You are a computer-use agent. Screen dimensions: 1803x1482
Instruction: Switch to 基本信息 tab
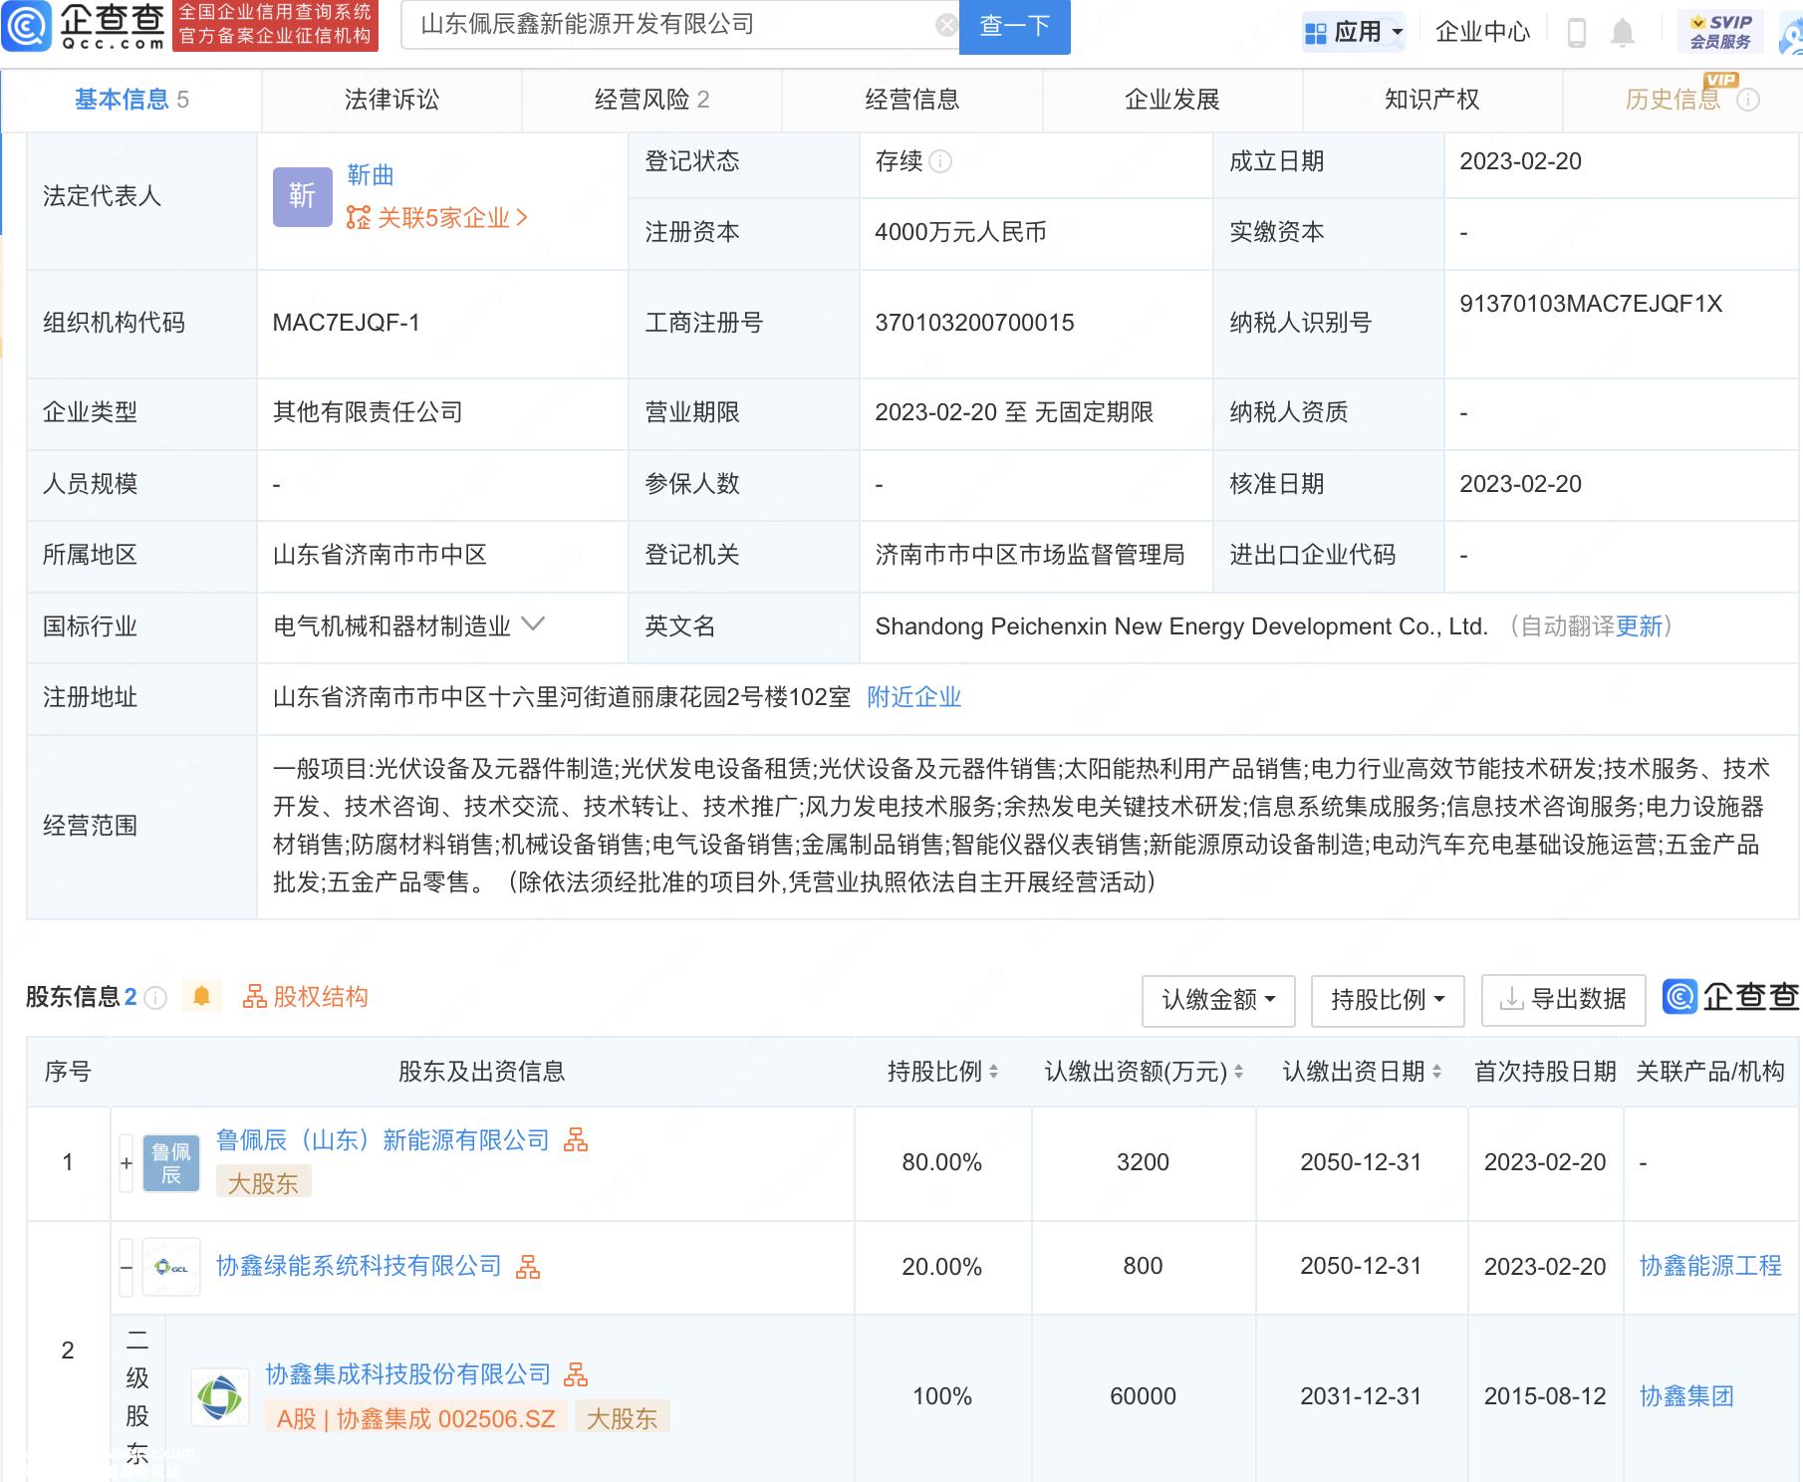click(x=131, y=100)
